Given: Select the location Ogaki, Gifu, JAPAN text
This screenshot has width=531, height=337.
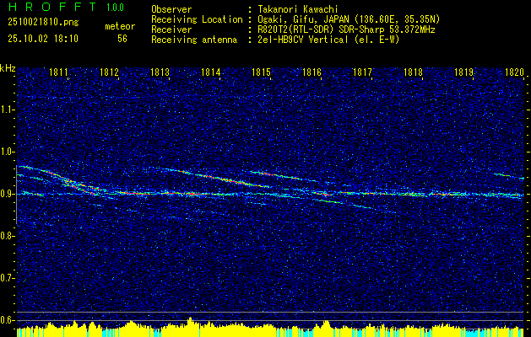Looking at the screenshot, I should (349, 19).
